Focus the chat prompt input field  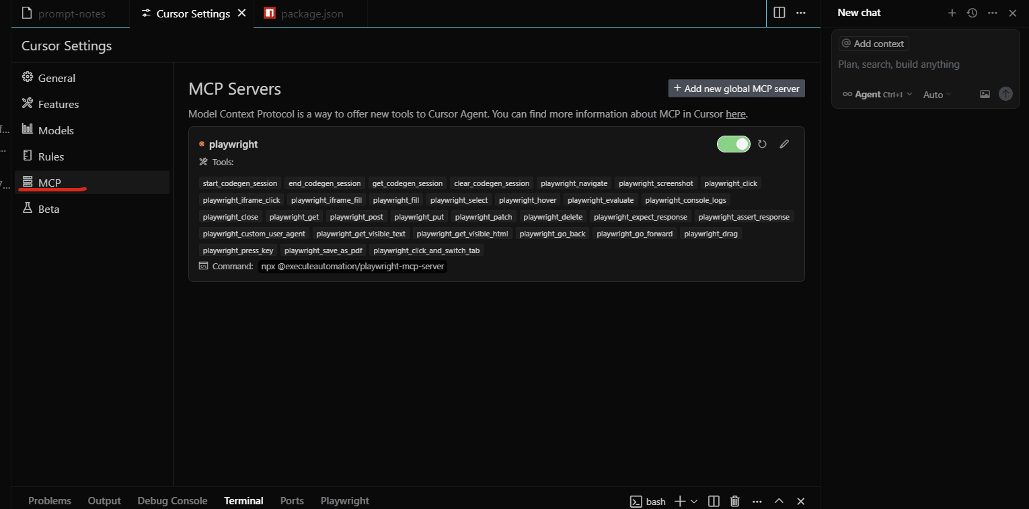(x=925, y=64)
